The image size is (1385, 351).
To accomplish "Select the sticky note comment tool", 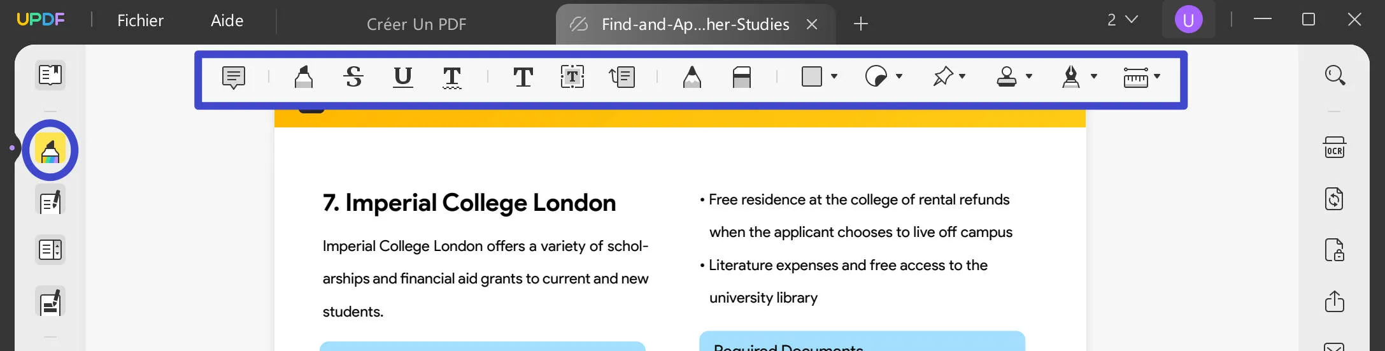I will pos(234,77).
